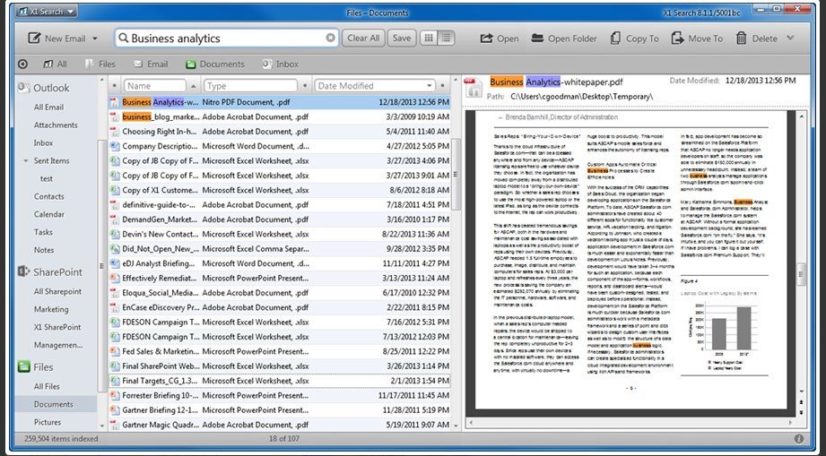Switch to the list view icon
Viewport: 826px width, 456px height.
click(x=445, y=39)
